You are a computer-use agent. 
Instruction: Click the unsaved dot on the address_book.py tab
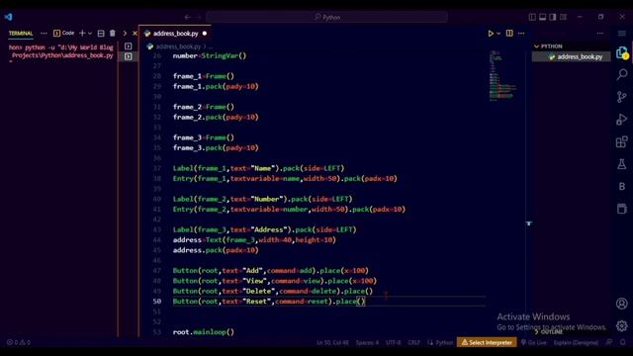point(205,34)
